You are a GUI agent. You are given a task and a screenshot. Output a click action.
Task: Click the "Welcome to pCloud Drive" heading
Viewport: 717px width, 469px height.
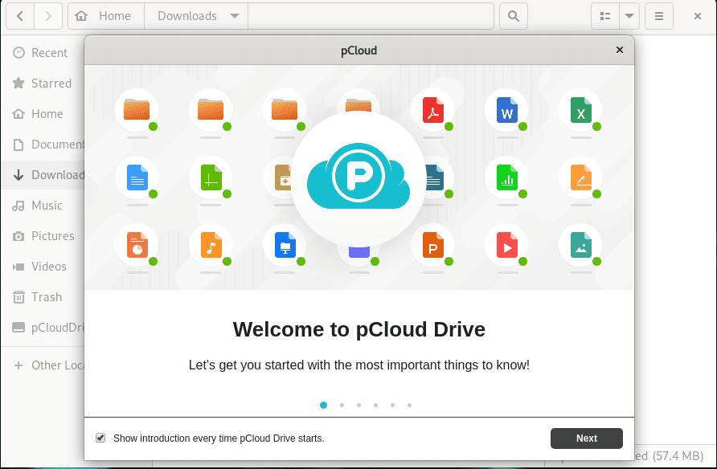pos(359,329)
